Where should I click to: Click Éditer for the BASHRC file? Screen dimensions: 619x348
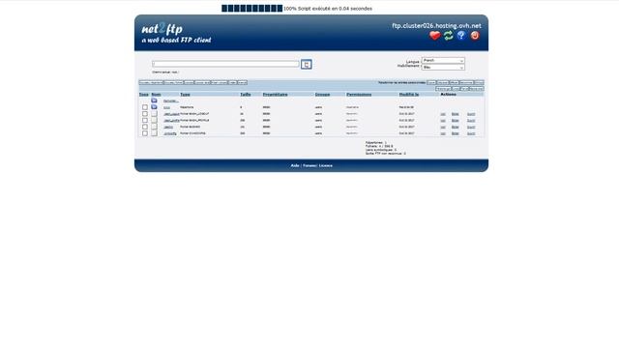click(456, 127)
